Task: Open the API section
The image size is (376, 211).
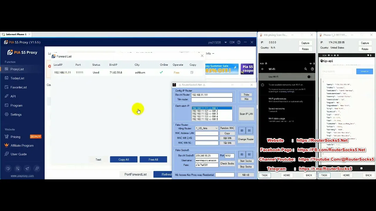Action: point(13,96)
